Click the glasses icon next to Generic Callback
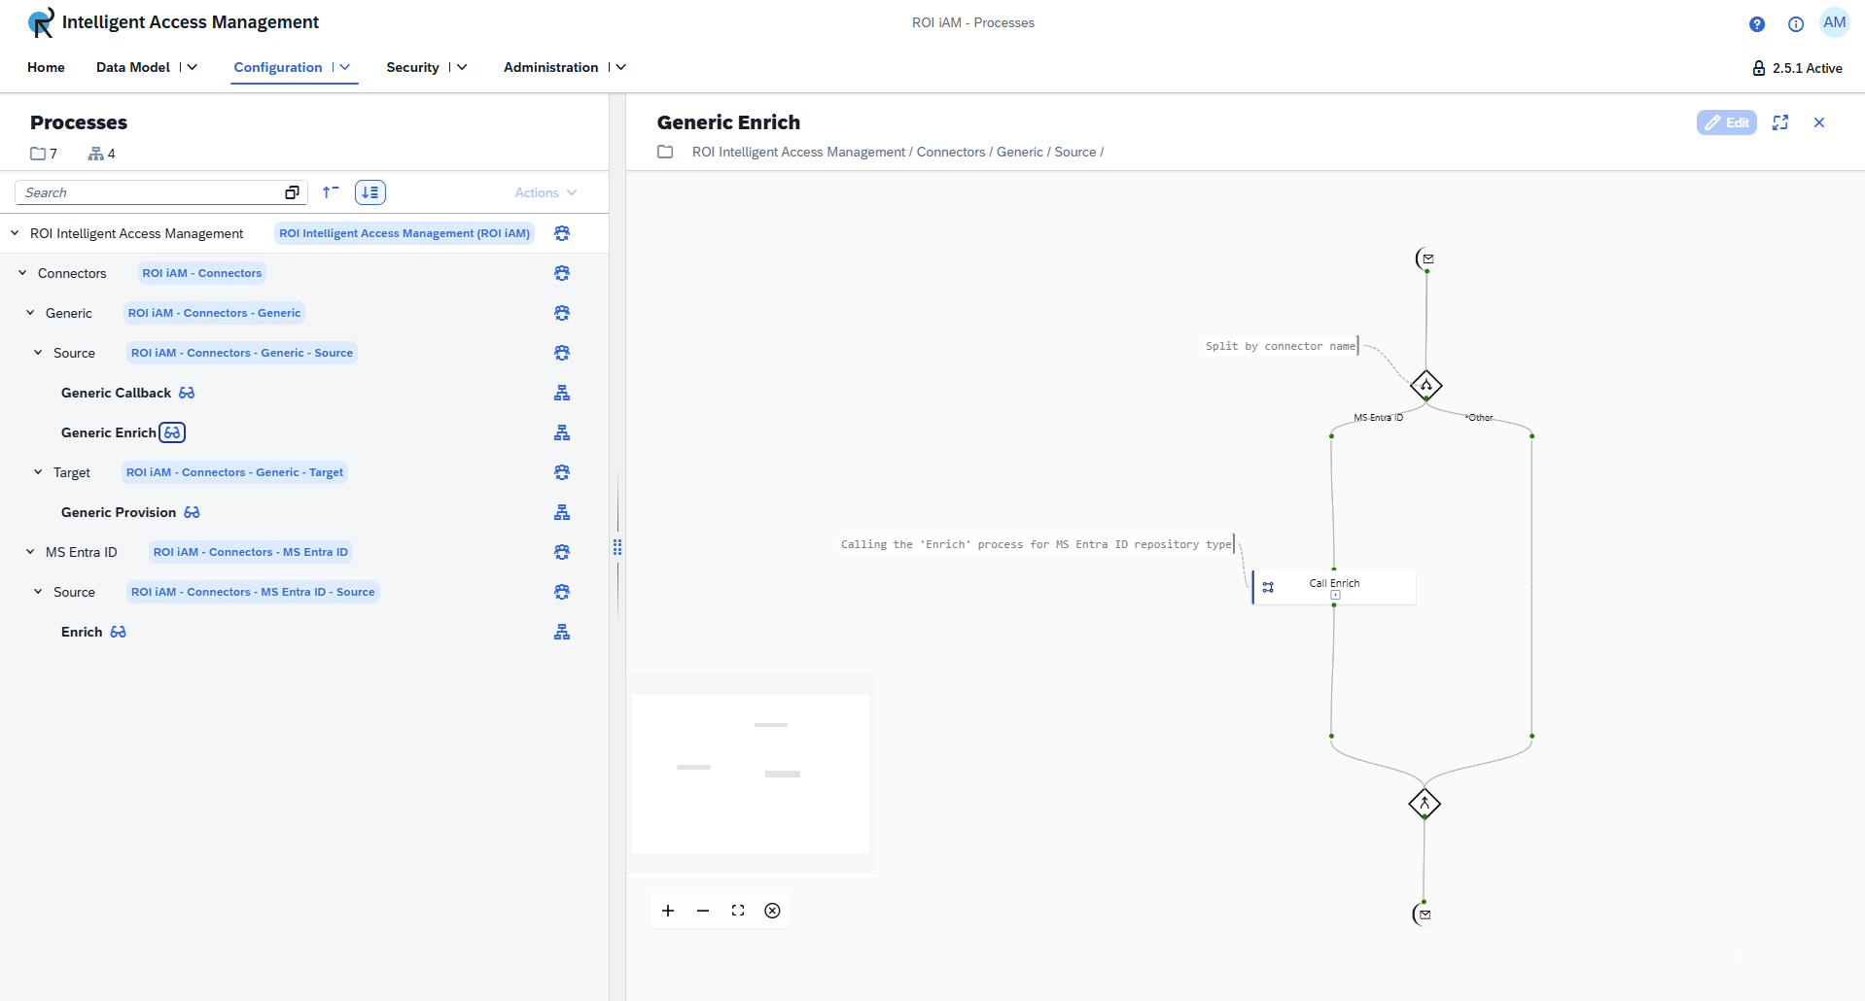The width and height of the screenshot is (1865, 1001). [187, 393]
